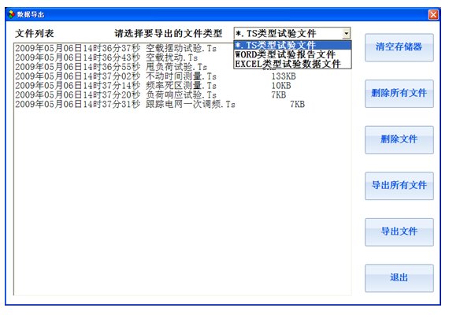The height and width of the screenshot is (315, 449).
Task: Click the file type combo box text field
Action: 288,34
